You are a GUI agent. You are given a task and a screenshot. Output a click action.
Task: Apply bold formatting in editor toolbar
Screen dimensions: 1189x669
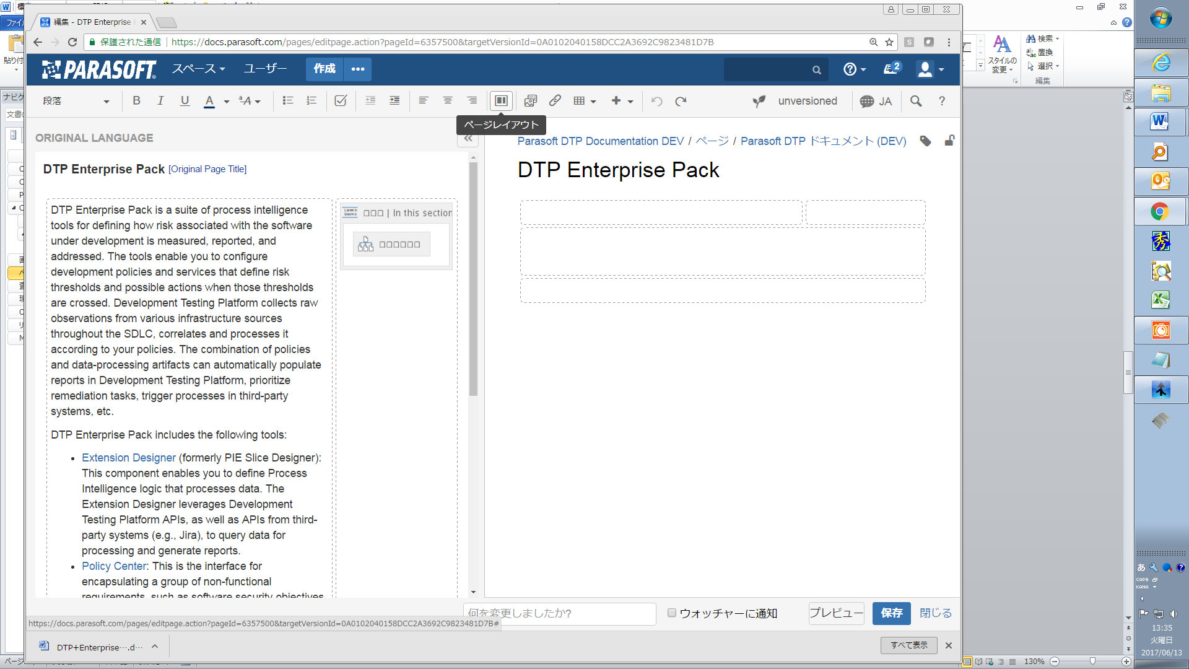pyautogui.click(x=136, y=101)
